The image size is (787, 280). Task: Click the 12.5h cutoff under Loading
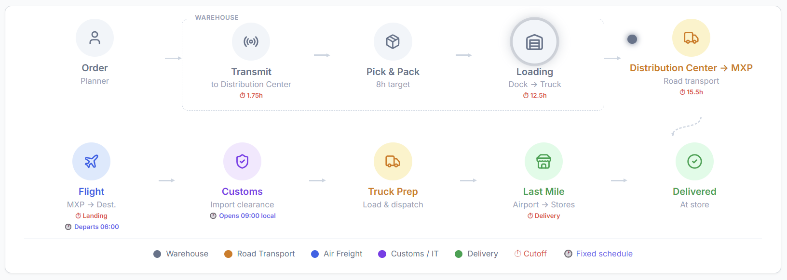pos(535,95)
